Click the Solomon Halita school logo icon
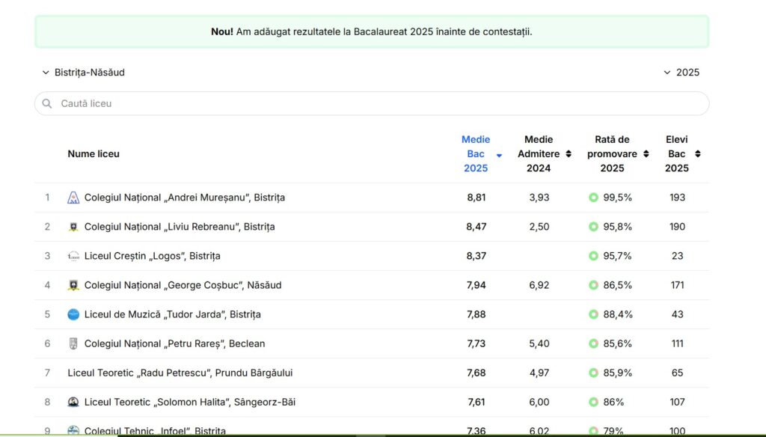 coord(73,402)
